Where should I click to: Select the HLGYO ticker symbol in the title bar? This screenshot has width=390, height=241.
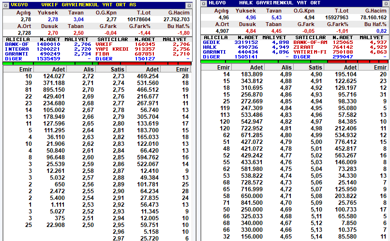coord(217,3)
